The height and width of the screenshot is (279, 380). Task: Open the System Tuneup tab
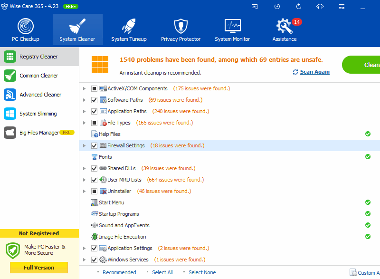coord(129,29)
